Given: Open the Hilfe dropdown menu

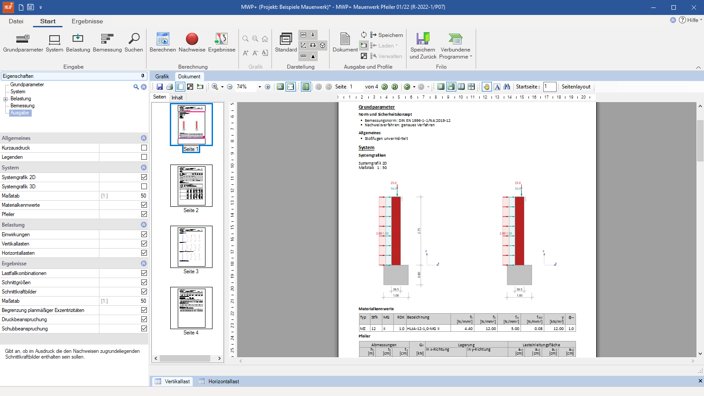Looking at the screenshot, I should tap(690, 20).
